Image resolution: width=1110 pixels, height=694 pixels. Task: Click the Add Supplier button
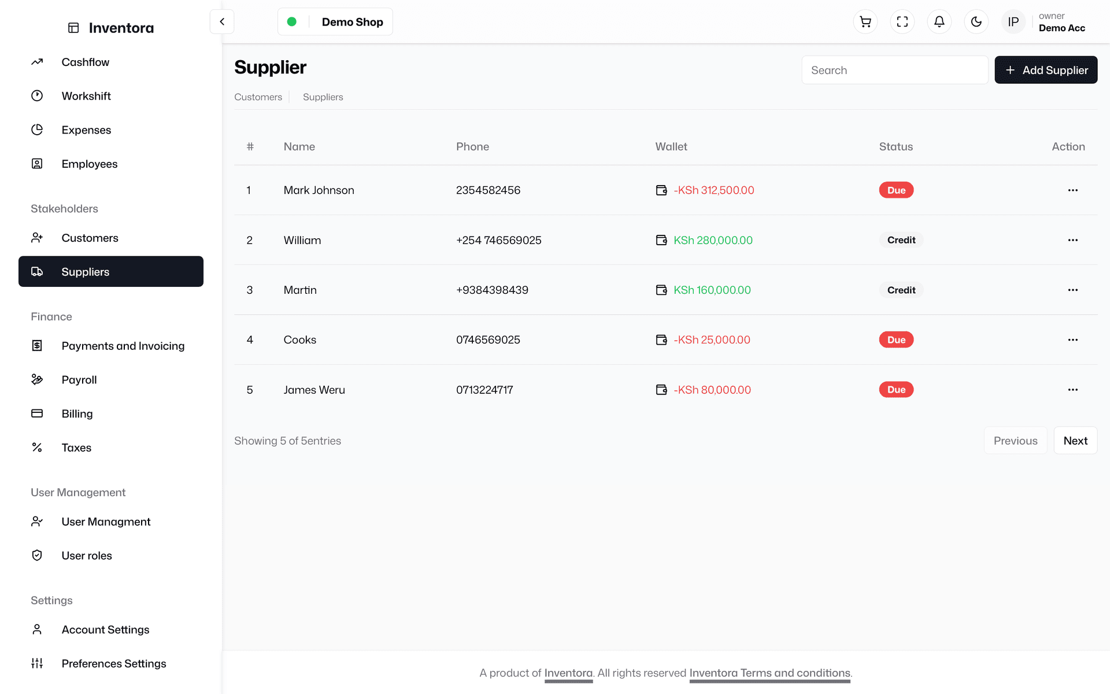(1046, 70)
